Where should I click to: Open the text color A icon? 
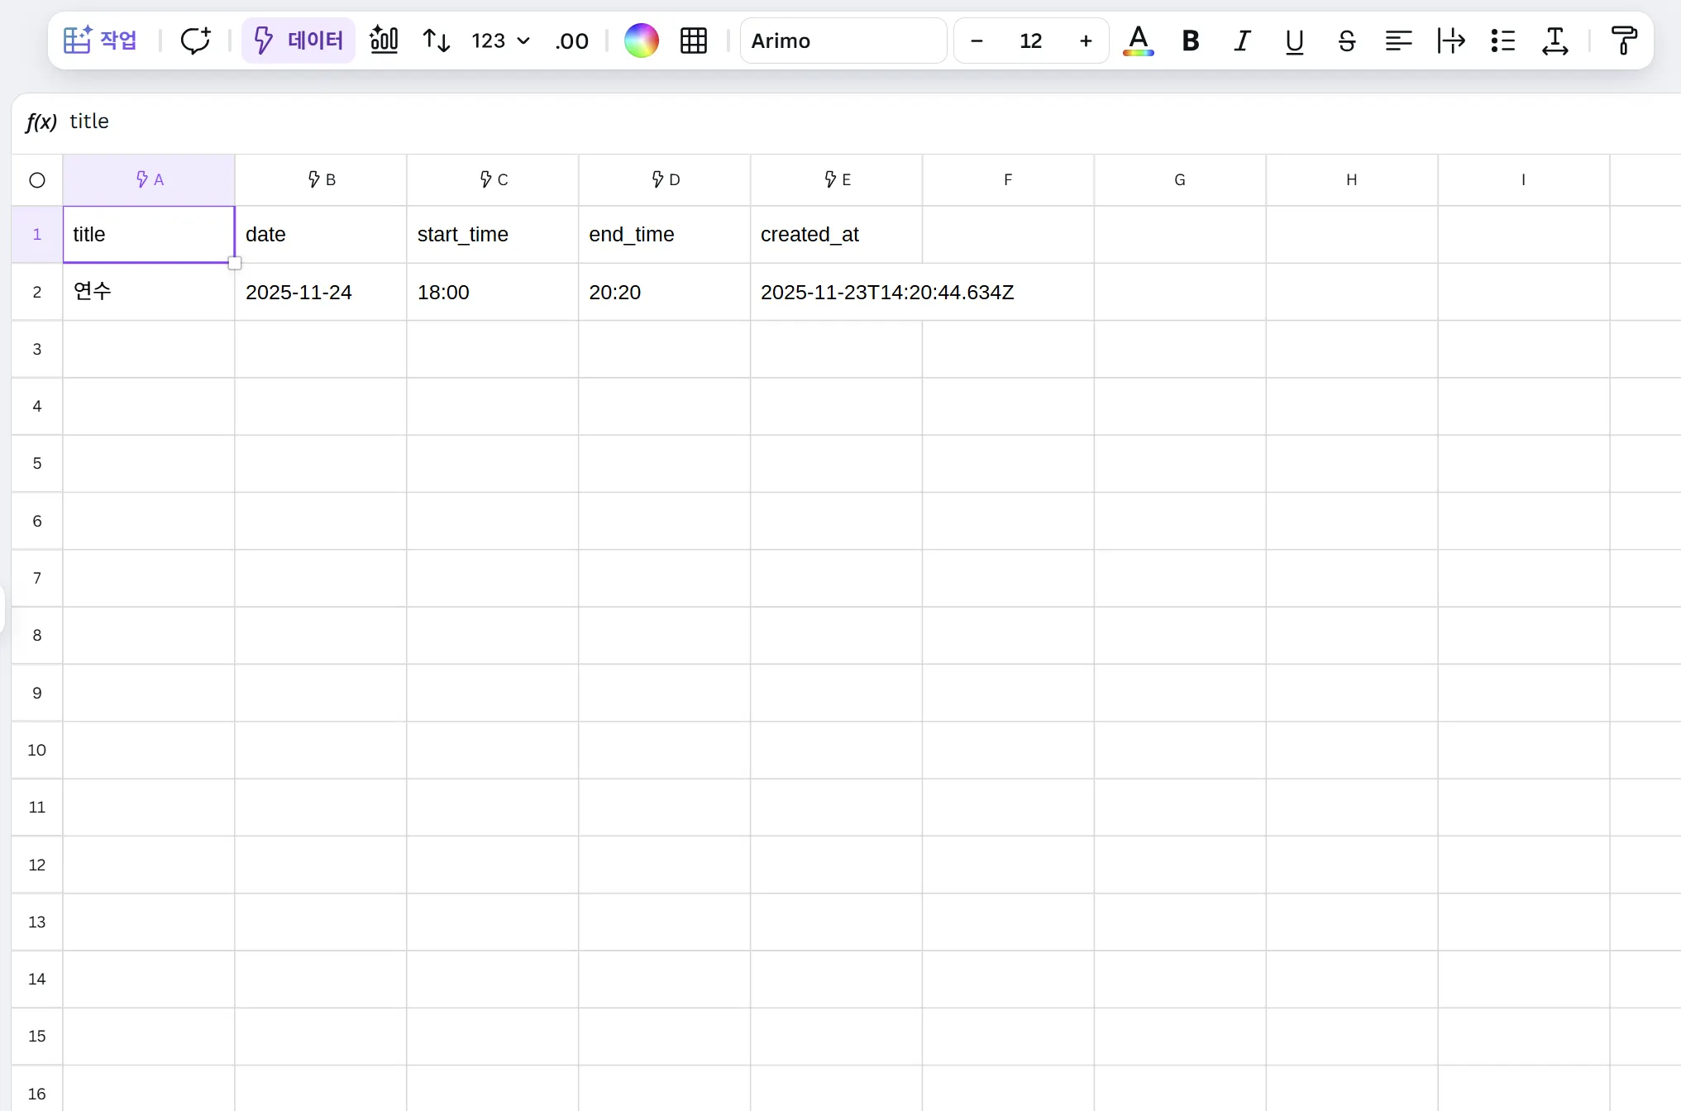click(x=1138, y=41)
